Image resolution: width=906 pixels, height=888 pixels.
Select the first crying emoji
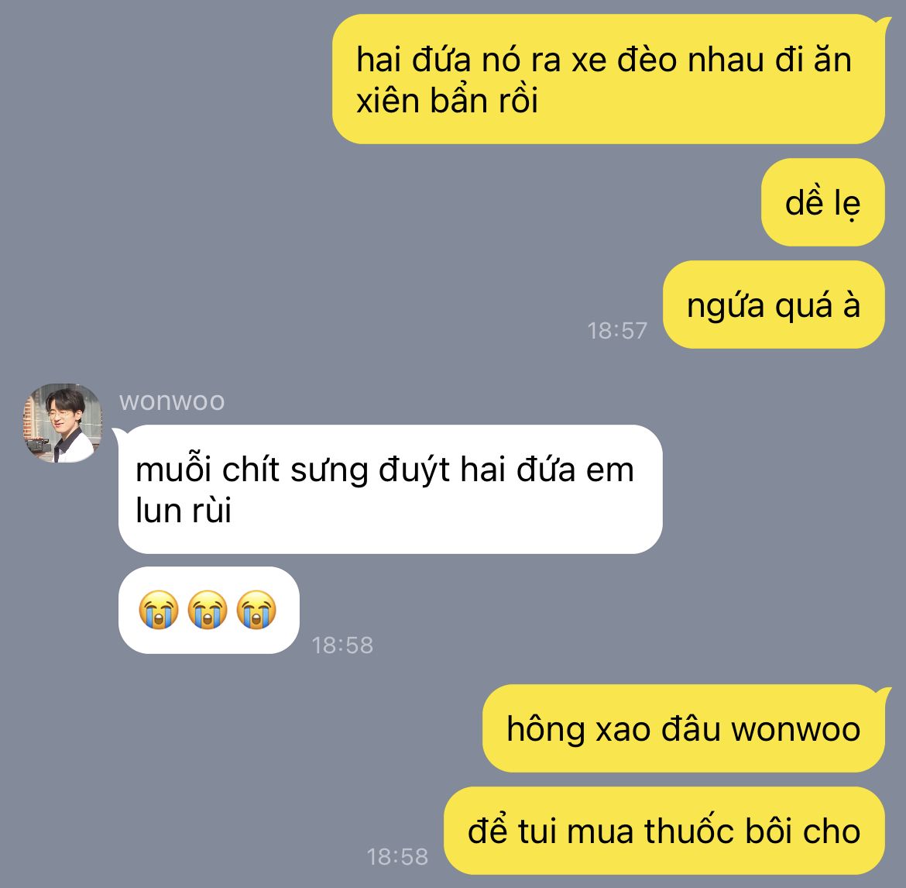[158, 609]
